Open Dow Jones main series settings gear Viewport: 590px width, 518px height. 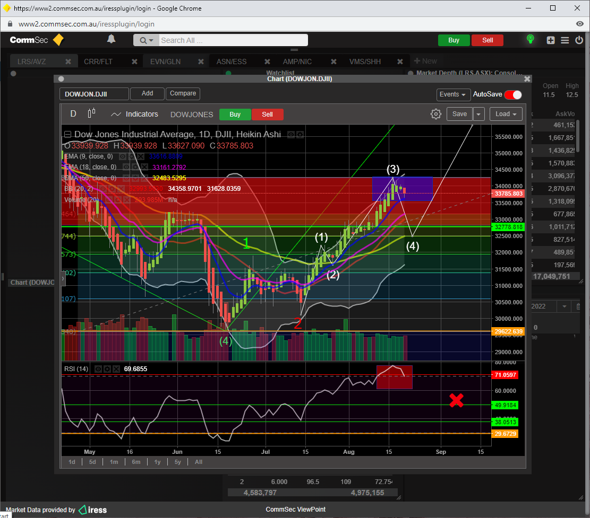coord(300,135)
